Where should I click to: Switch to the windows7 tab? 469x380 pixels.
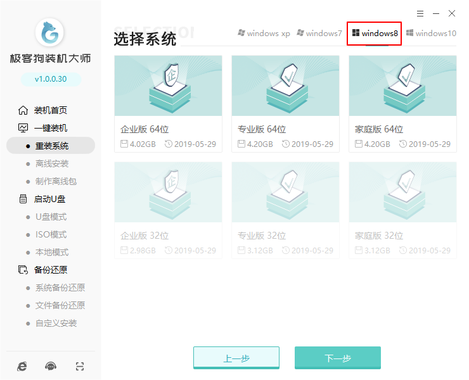[319, 34]
